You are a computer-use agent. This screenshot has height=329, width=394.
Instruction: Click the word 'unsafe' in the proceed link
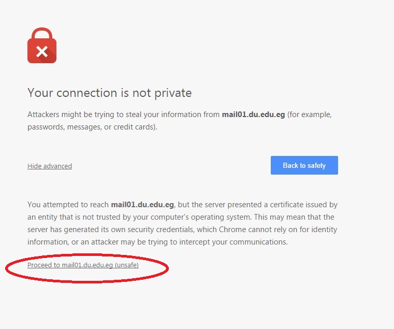[x=127, y=265]
